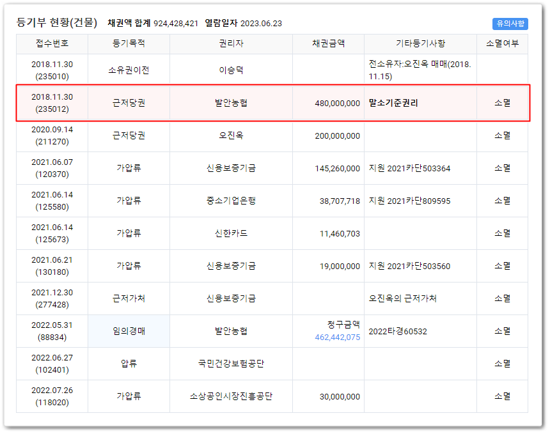
Task: Click the 145,260,000 amount
Action: 337,169
